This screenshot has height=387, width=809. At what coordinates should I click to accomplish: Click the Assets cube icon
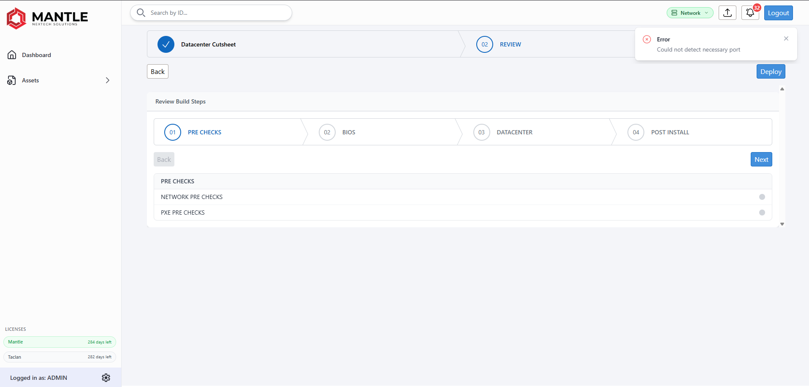click(12, 80)
